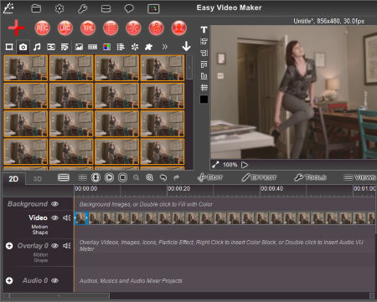Click the text list resource icon

click(x=121, y=47)
